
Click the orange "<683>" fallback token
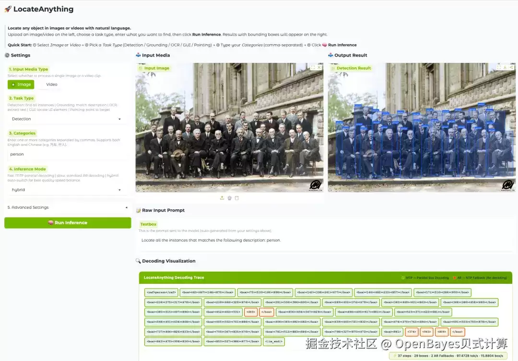pos(251,312)
